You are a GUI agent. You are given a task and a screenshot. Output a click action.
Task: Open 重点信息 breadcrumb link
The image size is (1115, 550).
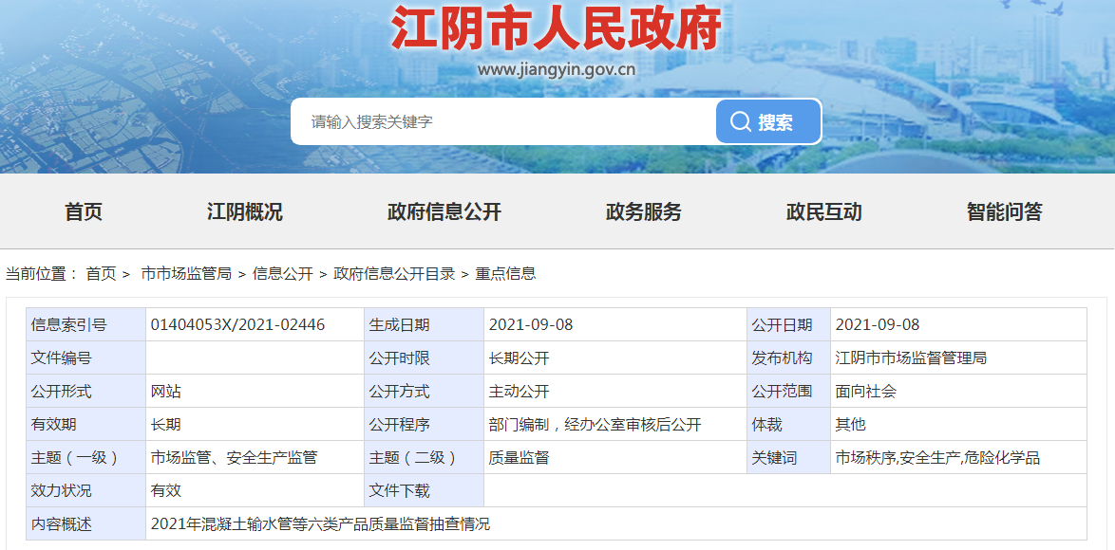505,274
